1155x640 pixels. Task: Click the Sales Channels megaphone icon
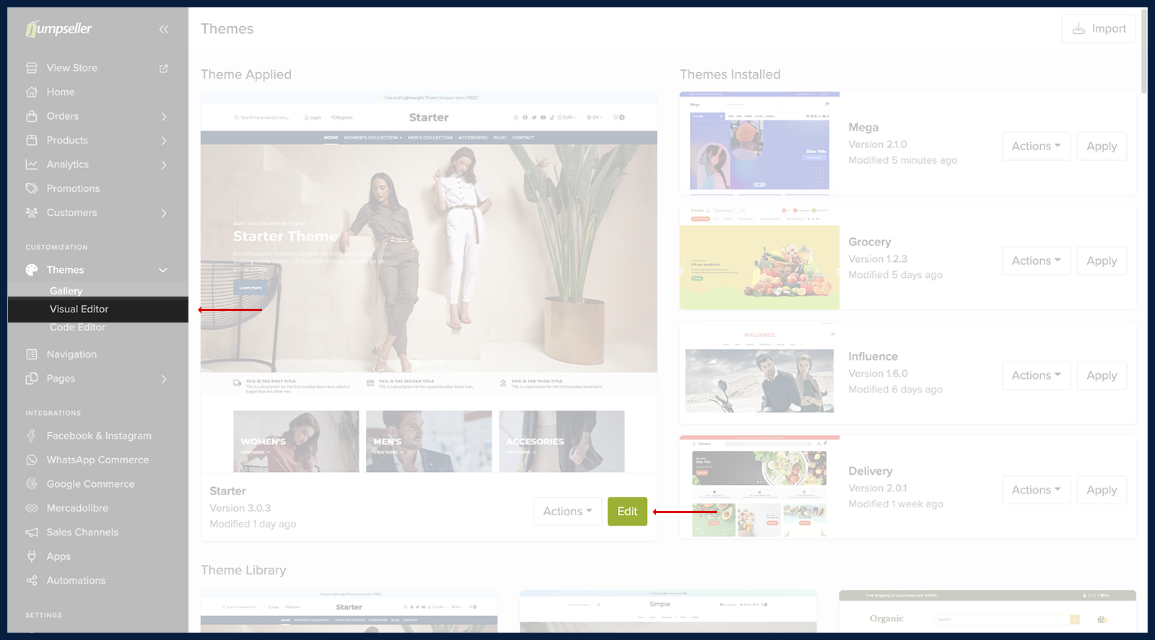32,532
